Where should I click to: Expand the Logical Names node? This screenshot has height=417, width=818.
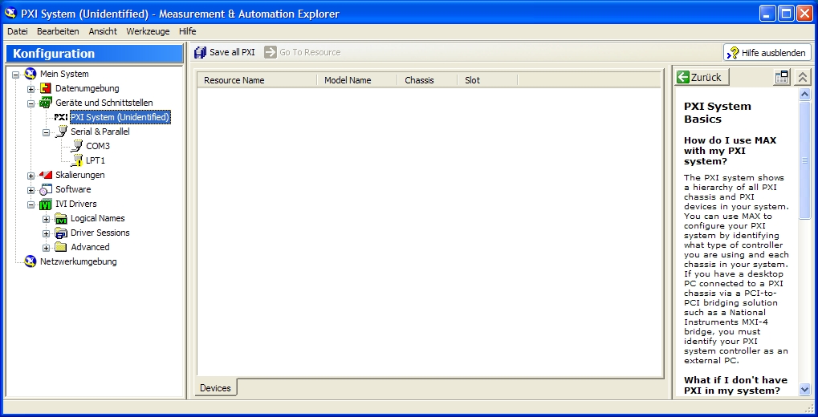click(x=46, y=218)
